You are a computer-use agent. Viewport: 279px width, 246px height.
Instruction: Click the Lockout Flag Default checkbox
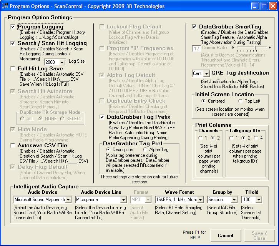(102, 27)
